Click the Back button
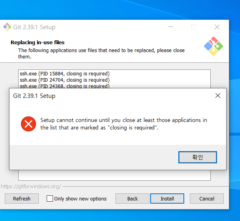The height and width of the screenshot is (221, 240). tap(132, 199)
